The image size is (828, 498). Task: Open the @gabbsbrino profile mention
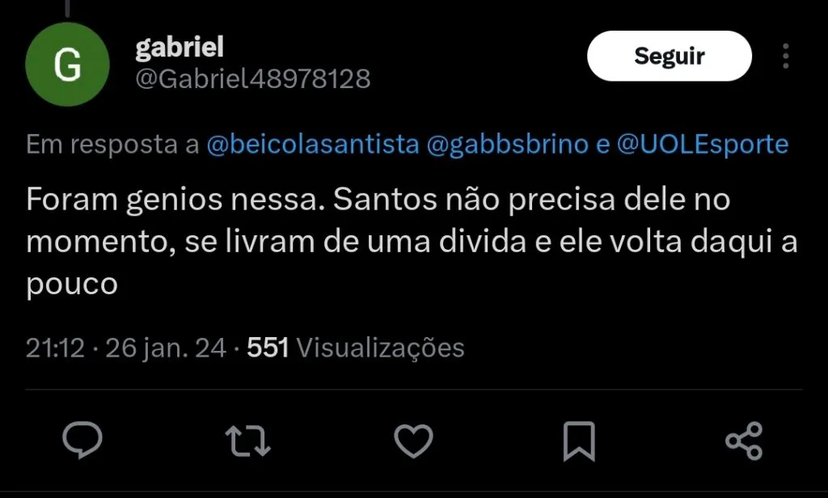coord(506,145)
